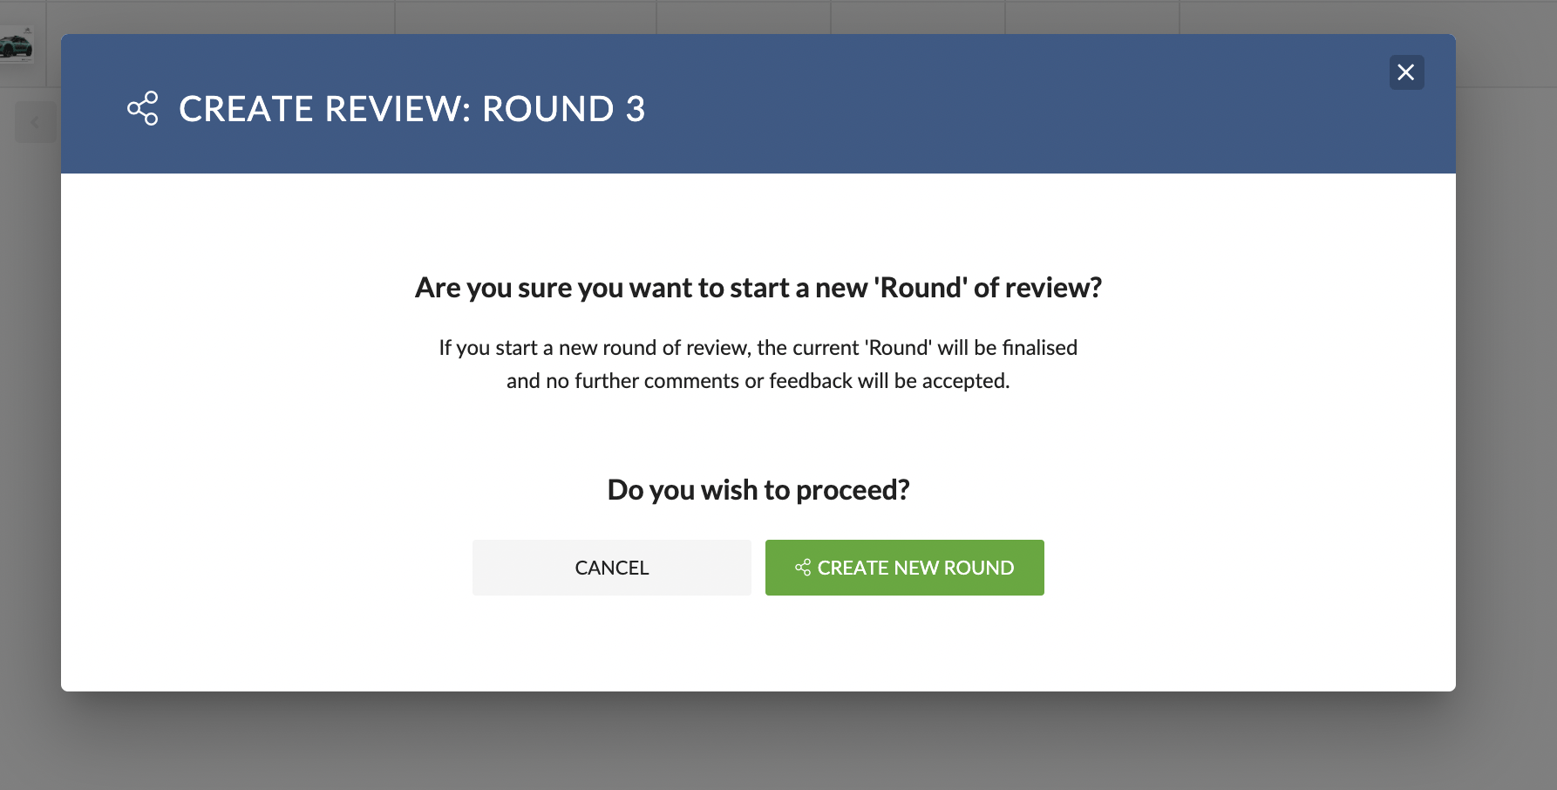Click the CANCEL button
The image size is (1557, 790).
pyautogui.click(x=611, y=568)
